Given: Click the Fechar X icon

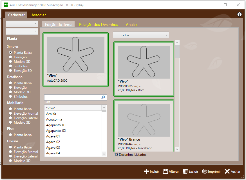Looking at the screenshot, I should click(x=227, y=171).
